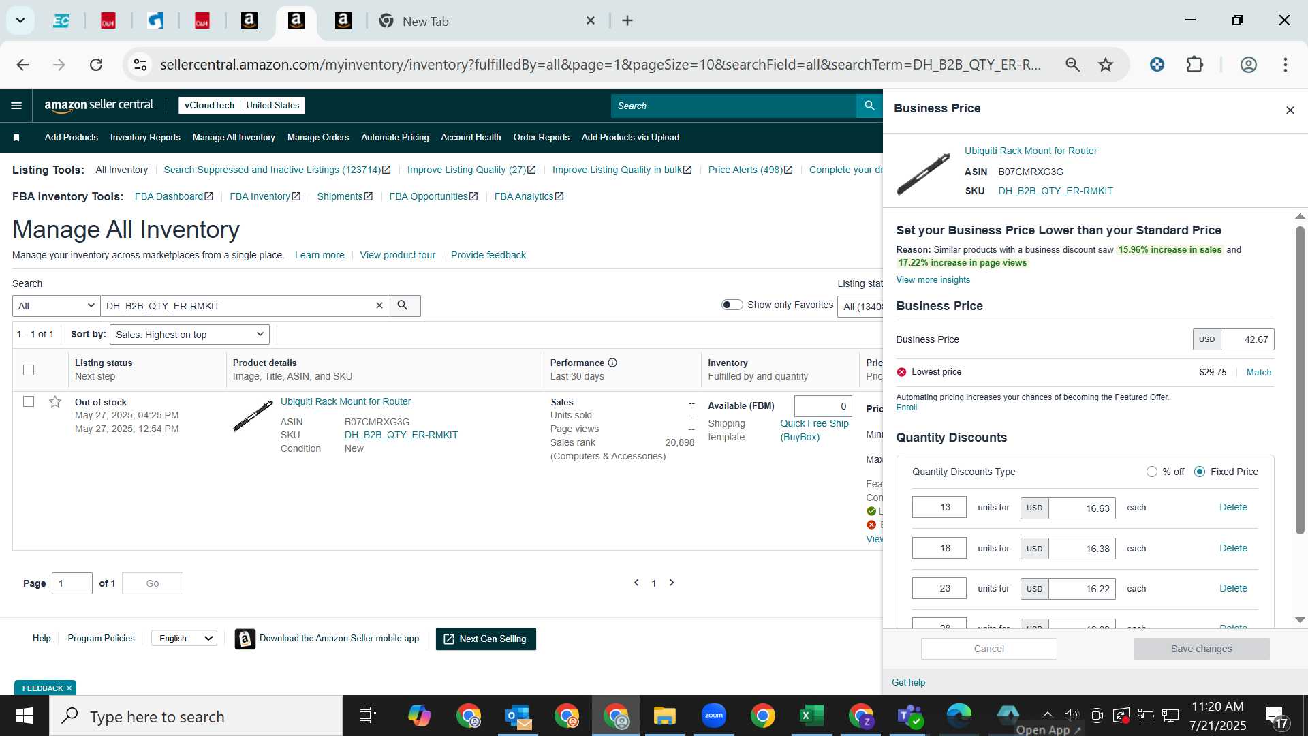Click the Amazon Seller Central logo
1308x736 pixels.
click(x=99, y=106)
